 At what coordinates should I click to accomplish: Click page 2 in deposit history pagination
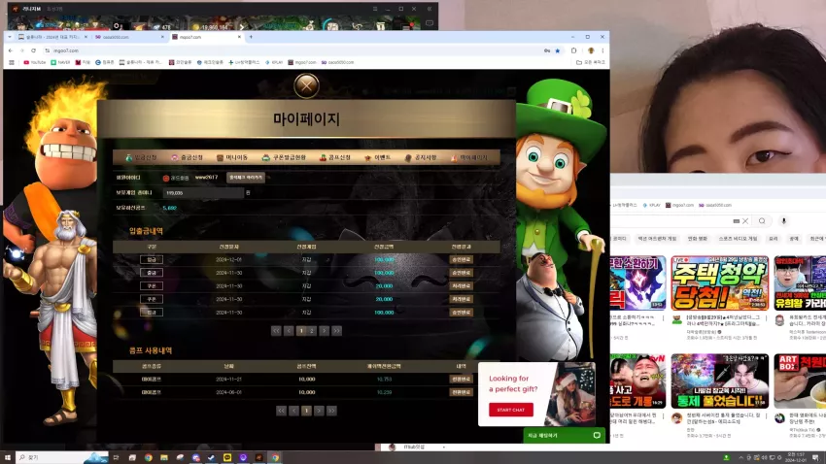[312, 331]
